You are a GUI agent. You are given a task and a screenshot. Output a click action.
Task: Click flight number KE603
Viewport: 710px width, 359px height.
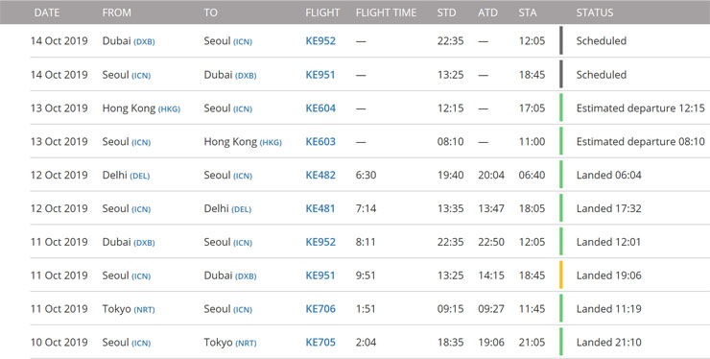tap(320, 141)
